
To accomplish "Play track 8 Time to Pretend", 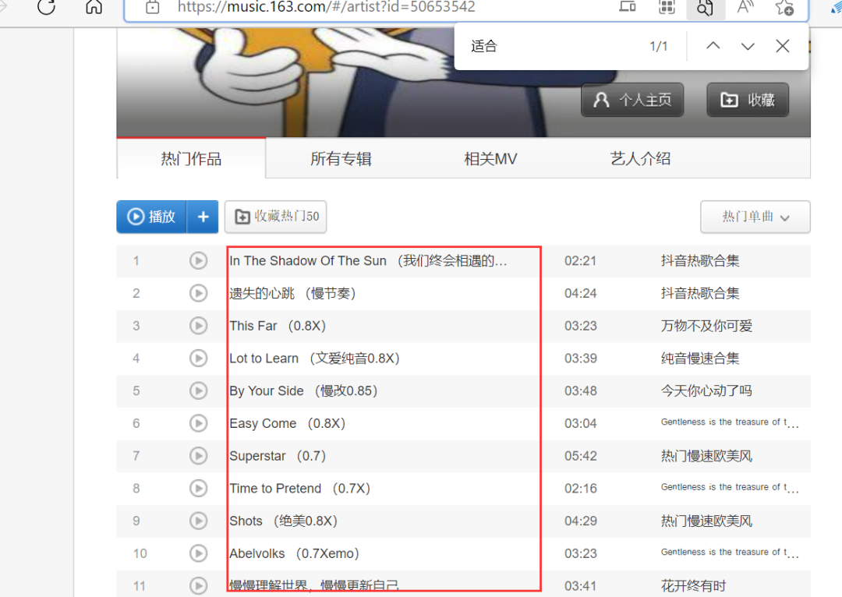I will coord(198,489).
